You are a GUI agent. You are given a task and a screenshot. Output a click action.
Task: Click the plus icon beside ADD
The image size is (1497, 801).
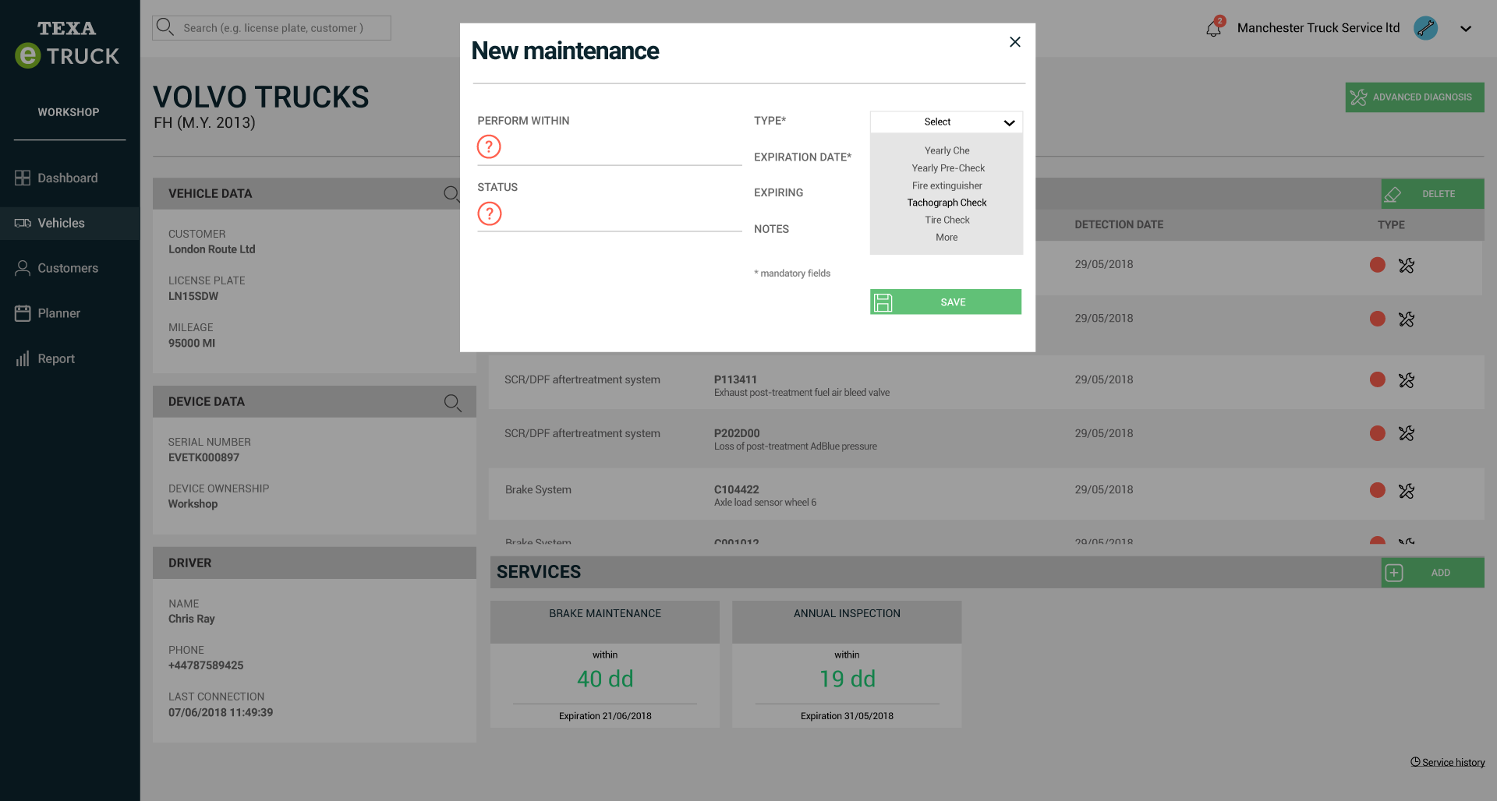click(1393, 573)
